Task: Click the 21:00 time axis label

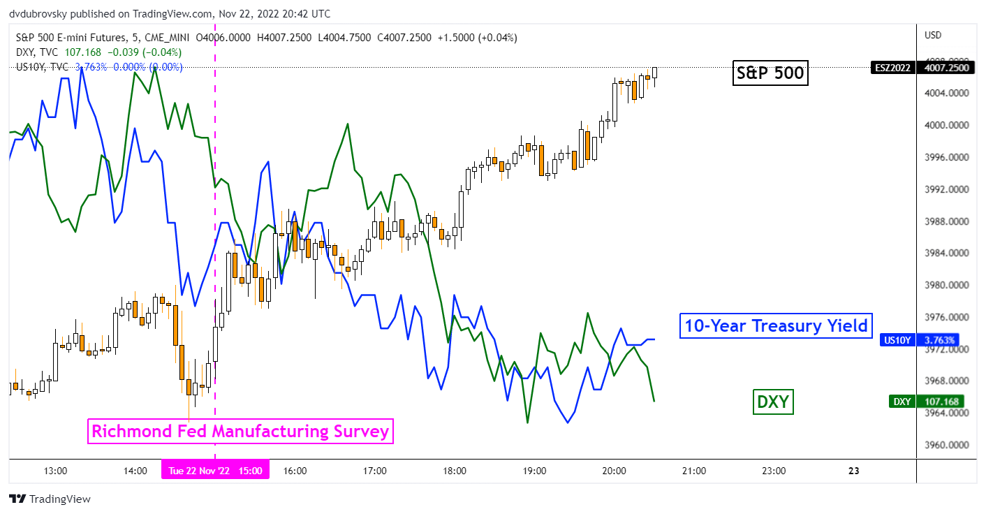Action: click(x=693, y=471)
